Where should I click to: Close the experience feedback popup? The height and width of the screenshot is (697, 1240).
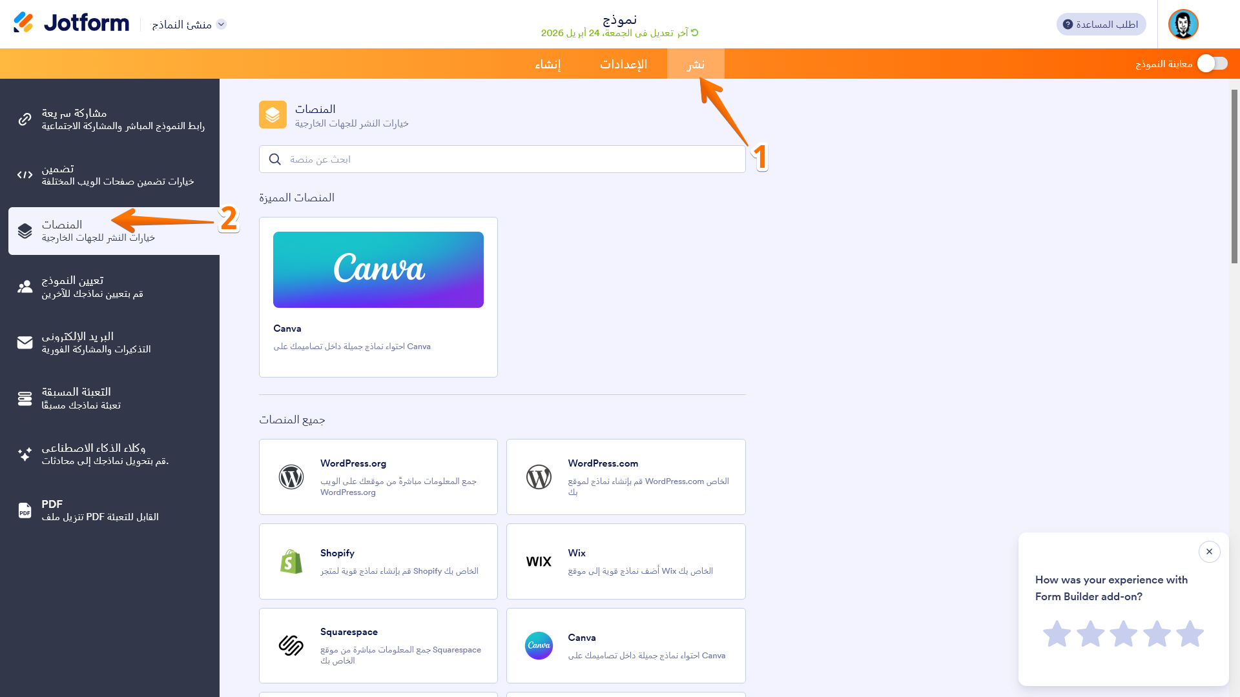(x=1210, y=552)
